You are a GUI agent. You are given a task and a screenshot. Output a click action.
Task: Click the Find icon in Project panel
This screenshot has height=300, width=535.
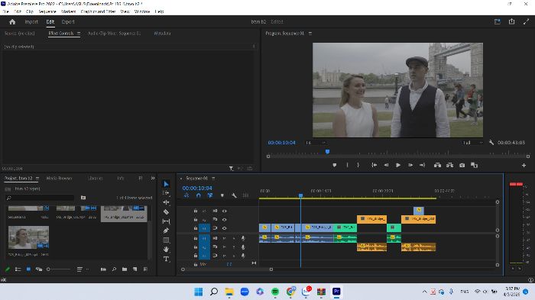[114, 269]
